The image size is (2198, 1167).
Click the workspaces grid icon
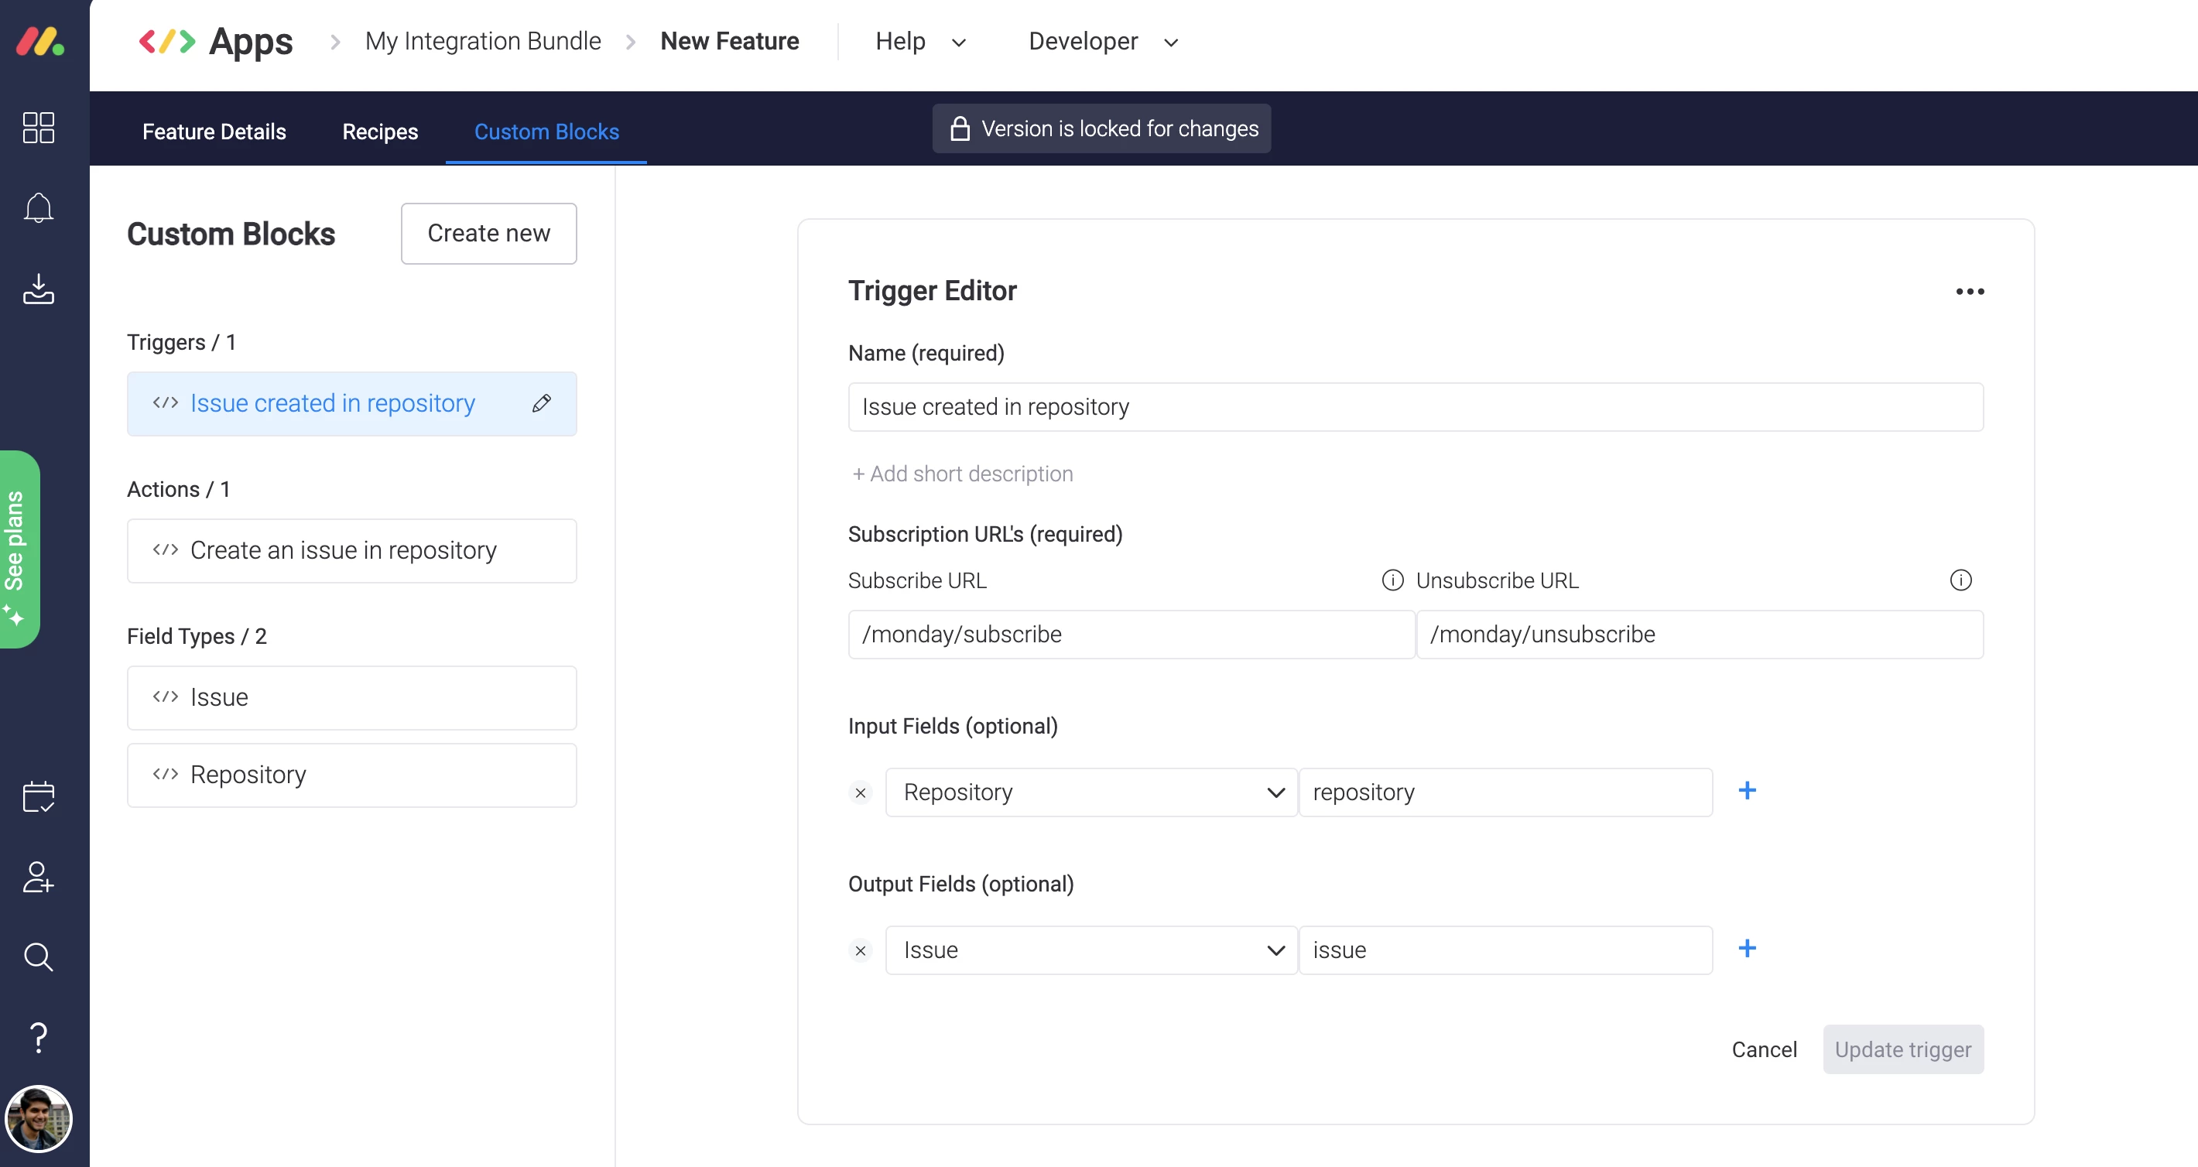point(39,128)
